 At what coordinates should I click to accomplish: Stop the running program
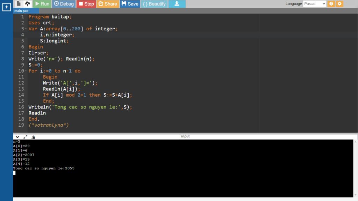(x=86, y=3)
